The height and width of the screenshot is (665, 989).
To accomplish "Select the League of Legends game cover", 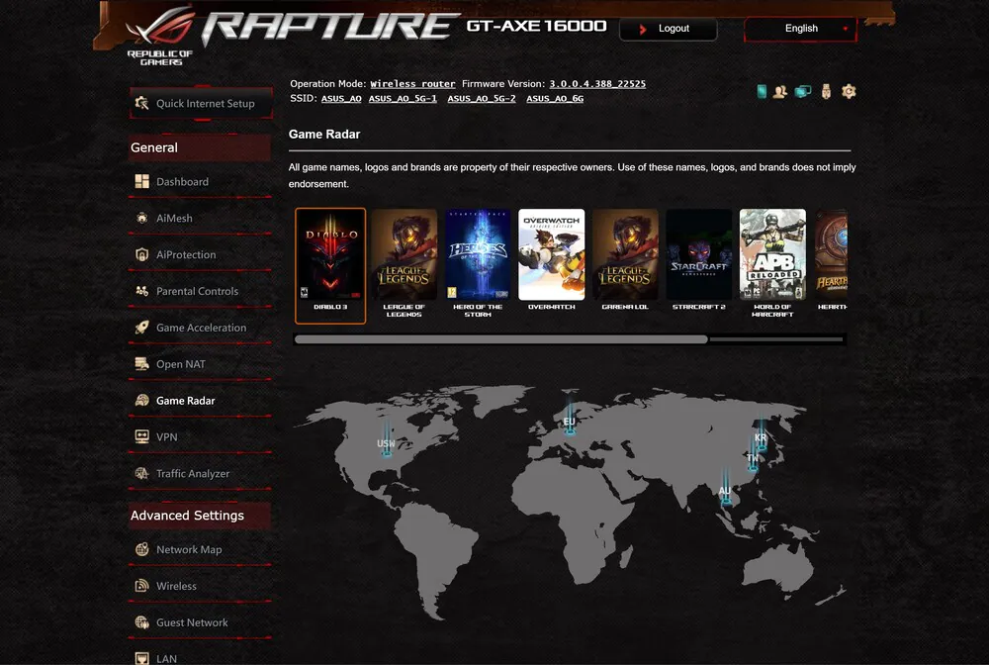I will (405, 255).
